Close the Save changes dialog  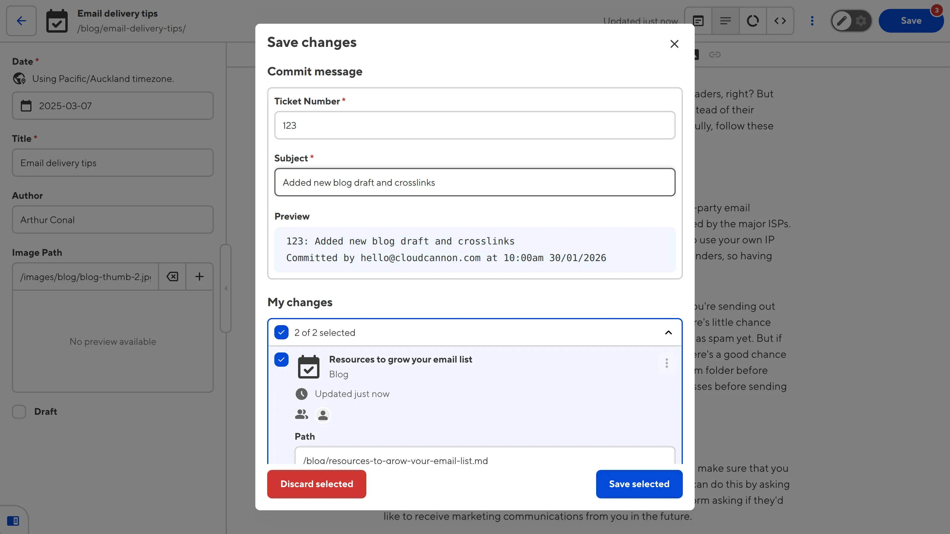[674, 44]
